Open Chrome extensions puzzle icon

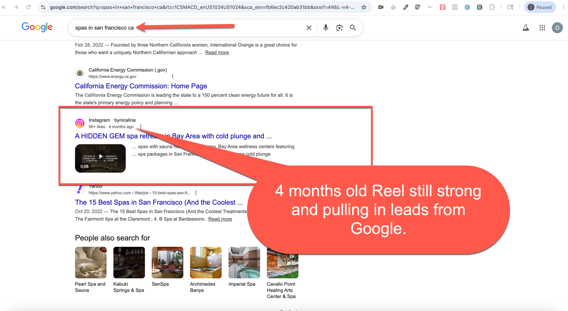(x=492, y=7)
